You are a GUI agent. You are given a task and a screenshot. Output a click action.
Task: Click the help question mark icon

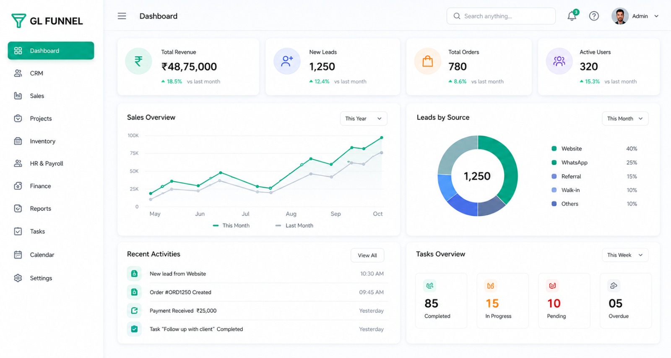point(594,16)
